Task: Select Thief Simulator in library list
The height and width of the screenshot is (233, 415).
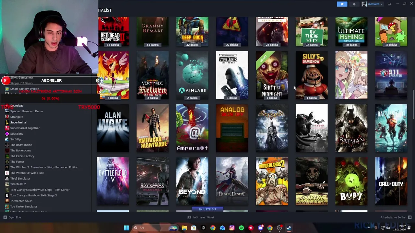Action: click(x=20, y=179)
